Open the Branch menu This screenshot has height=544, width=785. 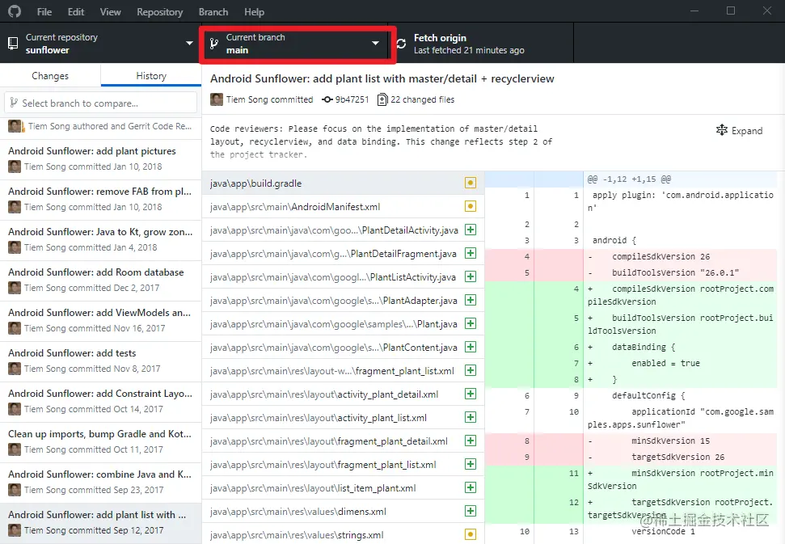pos(213,12)
